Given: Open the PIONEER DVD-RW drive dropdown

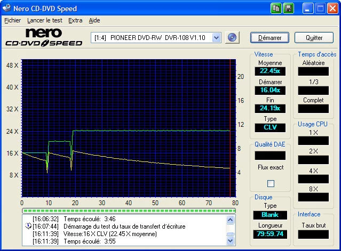Looking at the screenshot, I should [216, 38].
